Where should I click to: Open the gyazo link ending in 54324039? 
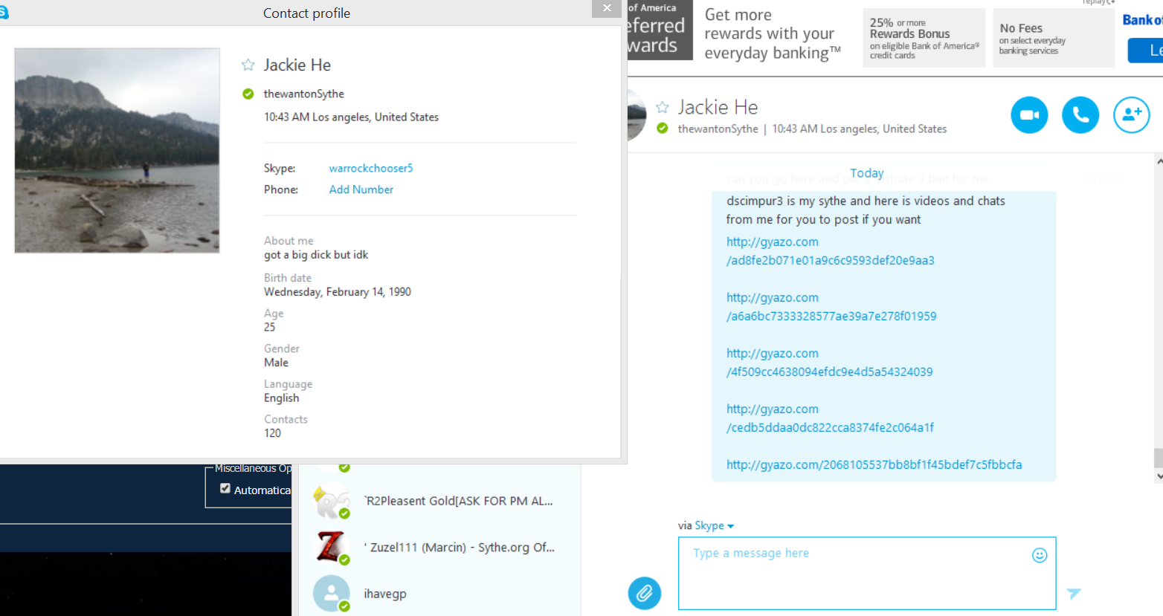(x=830, y=363)
